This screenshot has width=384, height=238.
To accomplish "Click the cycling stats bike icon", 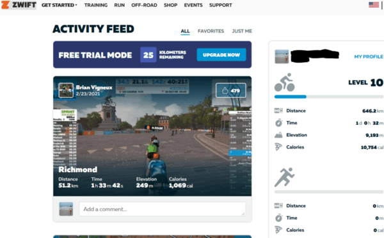I will (284, 83).
